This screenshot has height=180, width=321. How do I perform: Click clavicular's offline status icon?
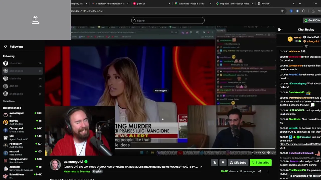tap(40, 78)
